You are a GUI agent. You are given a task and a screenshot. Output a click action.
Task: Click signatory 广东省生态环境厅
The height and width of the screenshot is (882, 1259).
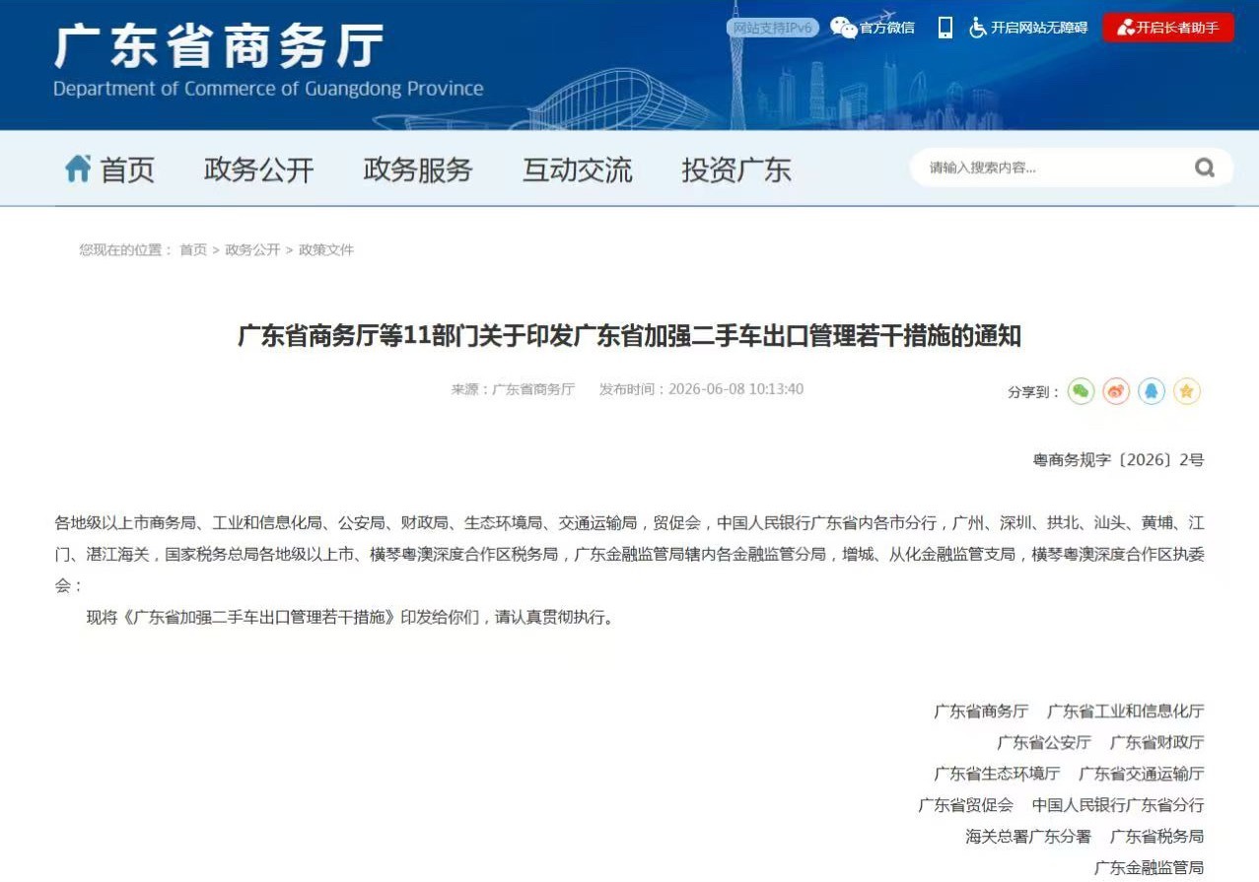(x=997, y=774)
